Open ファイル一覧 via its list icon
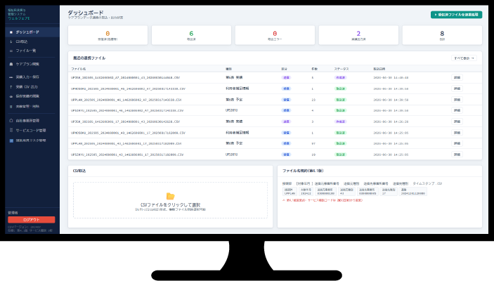The image size is (494, 281). 11,51
